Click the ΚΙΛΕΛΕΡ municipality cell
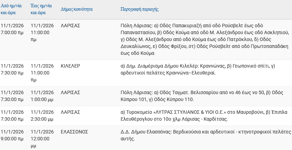 70,66
